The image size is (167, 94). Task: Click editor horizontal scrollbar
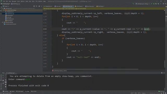[95, 69]
